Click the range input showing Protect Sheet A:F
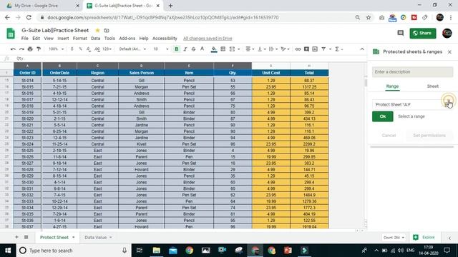 click(408, 105)
